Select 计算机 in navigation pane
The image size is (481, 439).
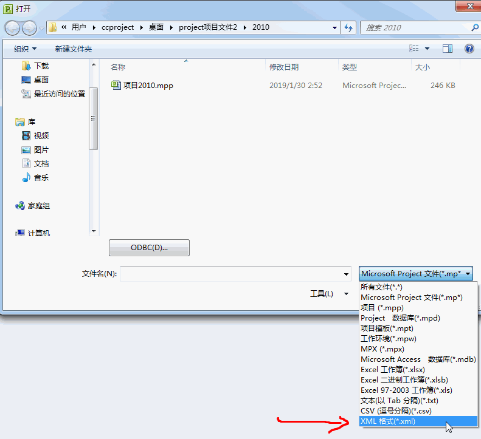[x=32, y=233]
